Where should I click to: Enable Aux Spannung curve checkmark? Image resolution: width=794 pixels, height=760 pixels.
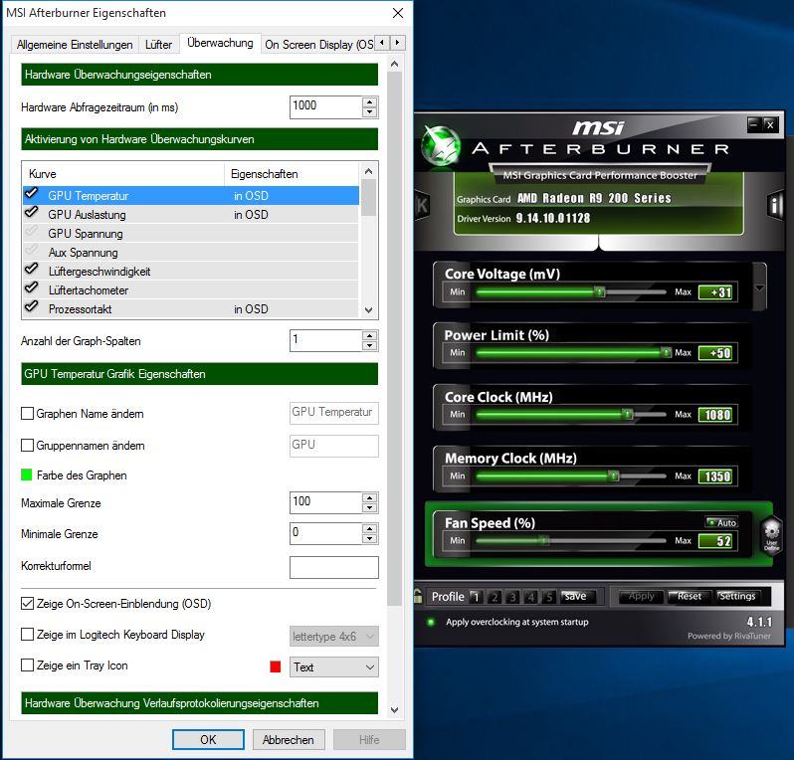coord(32,251)
